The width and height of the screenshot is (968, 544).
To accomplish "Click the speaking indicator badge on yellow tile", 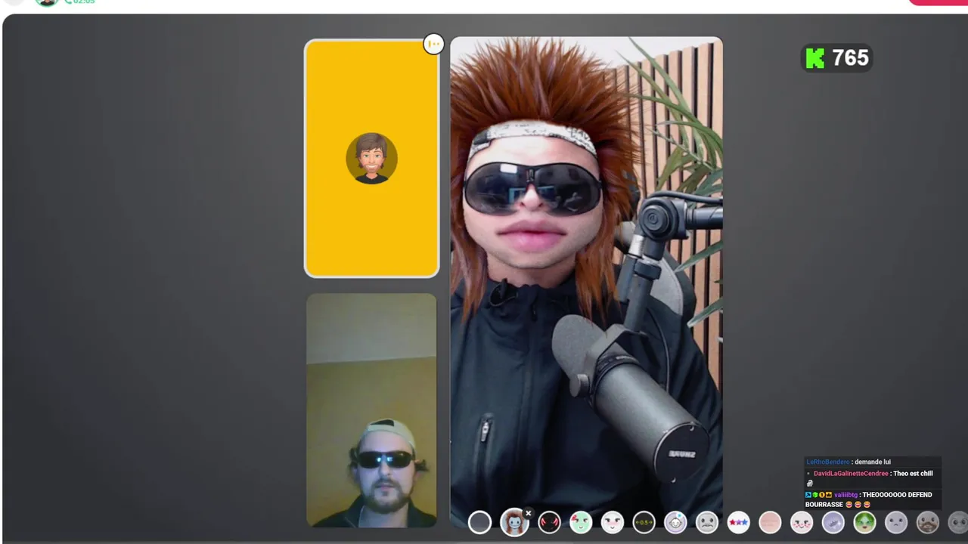I will pyautogui.click(x=433, y=44).
